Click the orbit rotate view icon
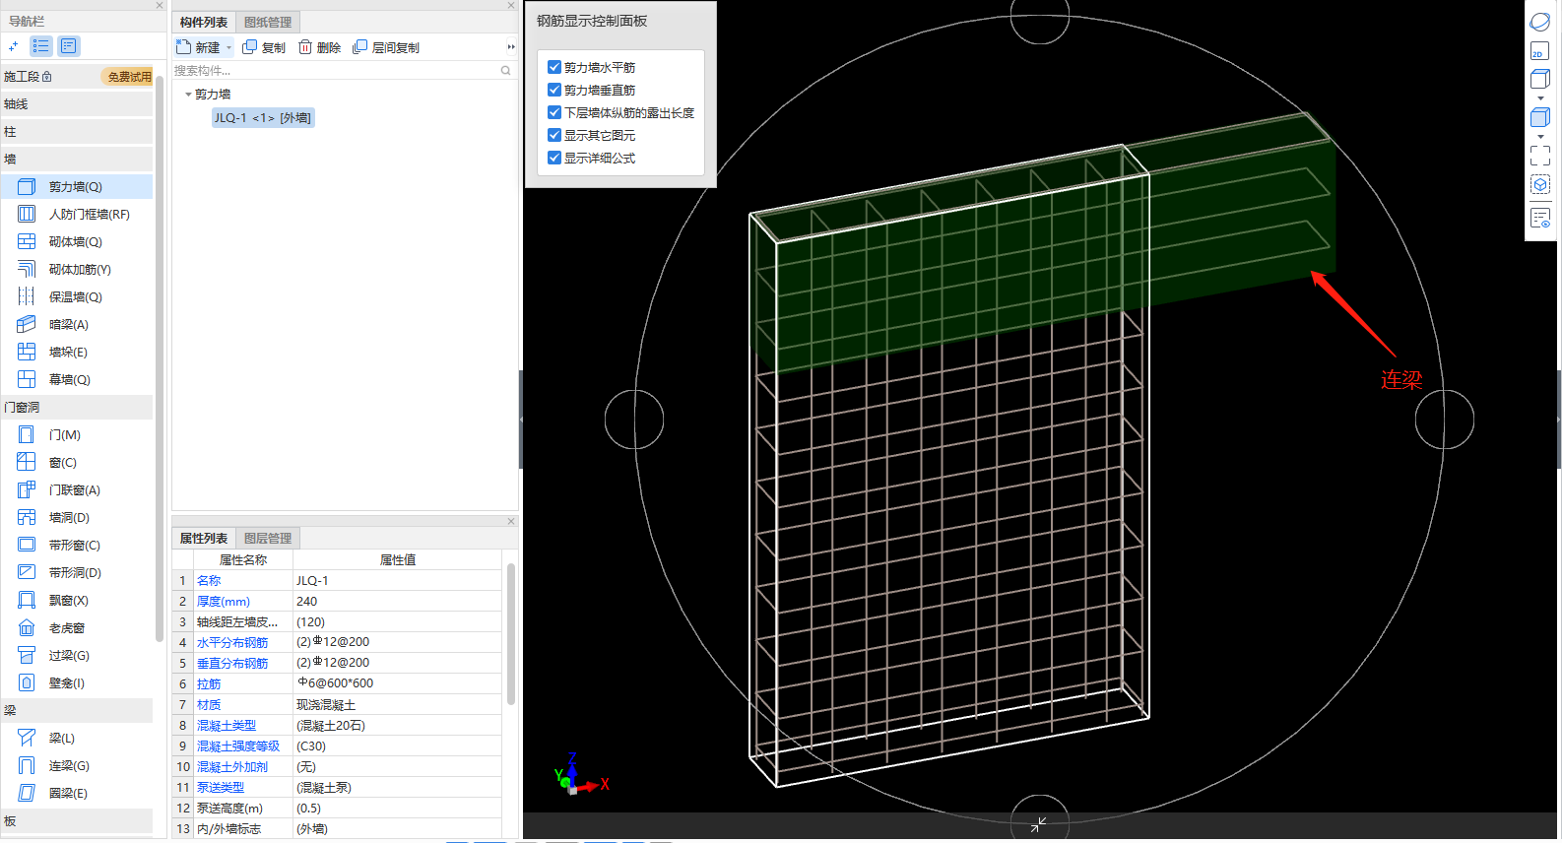The width and height of the screenshot is (1562, 843). tap(1540, 22)
